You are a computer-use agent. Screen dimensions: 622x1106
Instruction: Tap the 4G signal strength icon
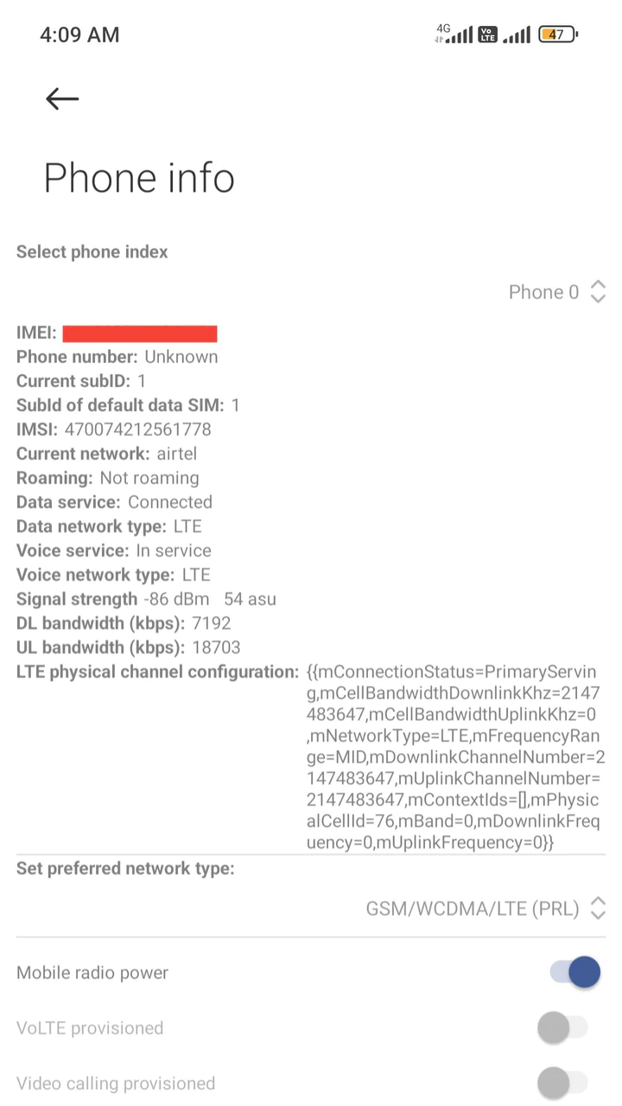click(454, 35)
